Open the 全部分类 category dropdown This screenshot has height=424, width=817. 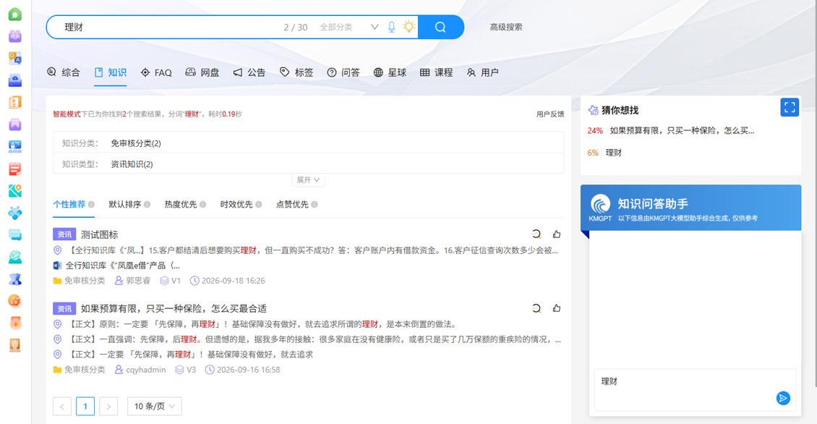click(x=348, y=27)
